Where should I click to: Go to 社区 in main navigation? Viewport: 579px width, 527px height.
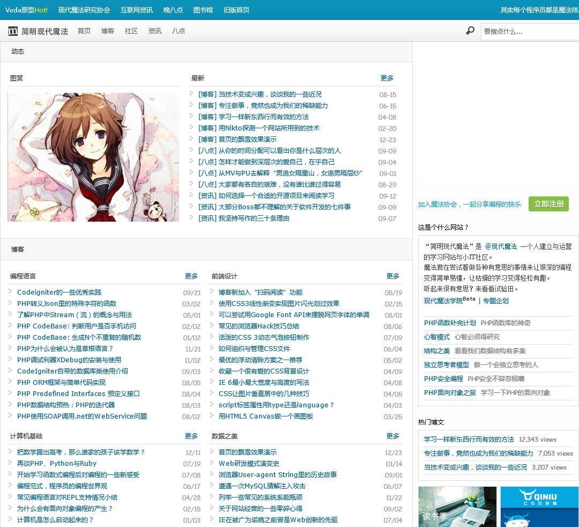(x=131, y=31)
